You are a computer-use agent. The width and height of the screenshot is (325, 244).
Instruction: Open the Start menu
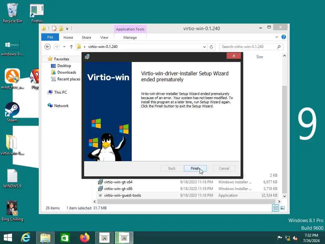pyautogui.click(x=8, y=238)
